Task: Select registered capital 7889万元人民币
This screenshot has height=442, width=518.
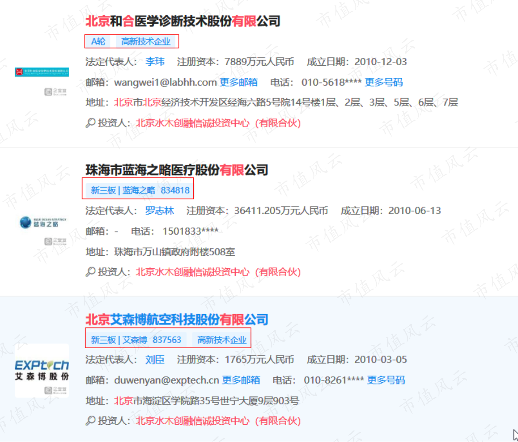Action: pos(259,62)
